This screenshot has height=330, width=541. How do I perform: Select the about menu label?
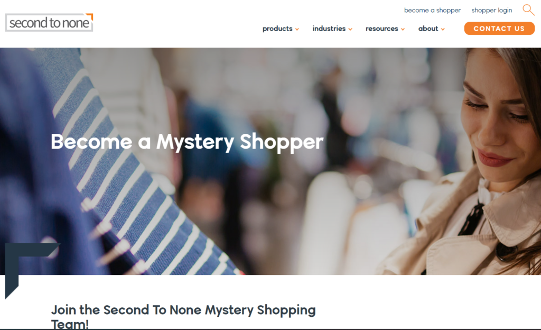(428, 29)
